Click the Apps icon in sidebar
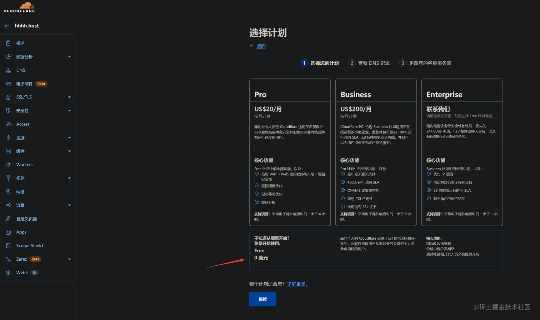 pyautogui.click(x=8, y=232)
